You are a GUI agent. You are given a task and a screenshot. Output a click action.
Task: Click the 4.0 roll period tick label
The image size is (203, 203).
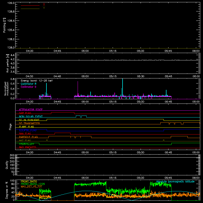[x=12, y=63]
